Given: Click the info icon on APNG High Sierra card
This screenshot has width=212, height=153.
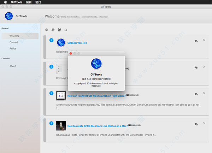Looking at the screenshot, I should (51, 93).
